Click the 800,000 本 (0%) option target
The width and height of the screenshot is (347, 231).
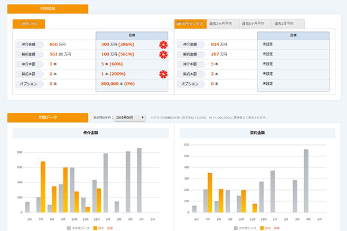pos(119,84)
